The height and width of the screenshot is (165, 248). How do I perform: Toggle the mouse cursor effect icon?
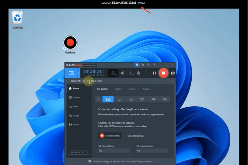tap(139, 73)
